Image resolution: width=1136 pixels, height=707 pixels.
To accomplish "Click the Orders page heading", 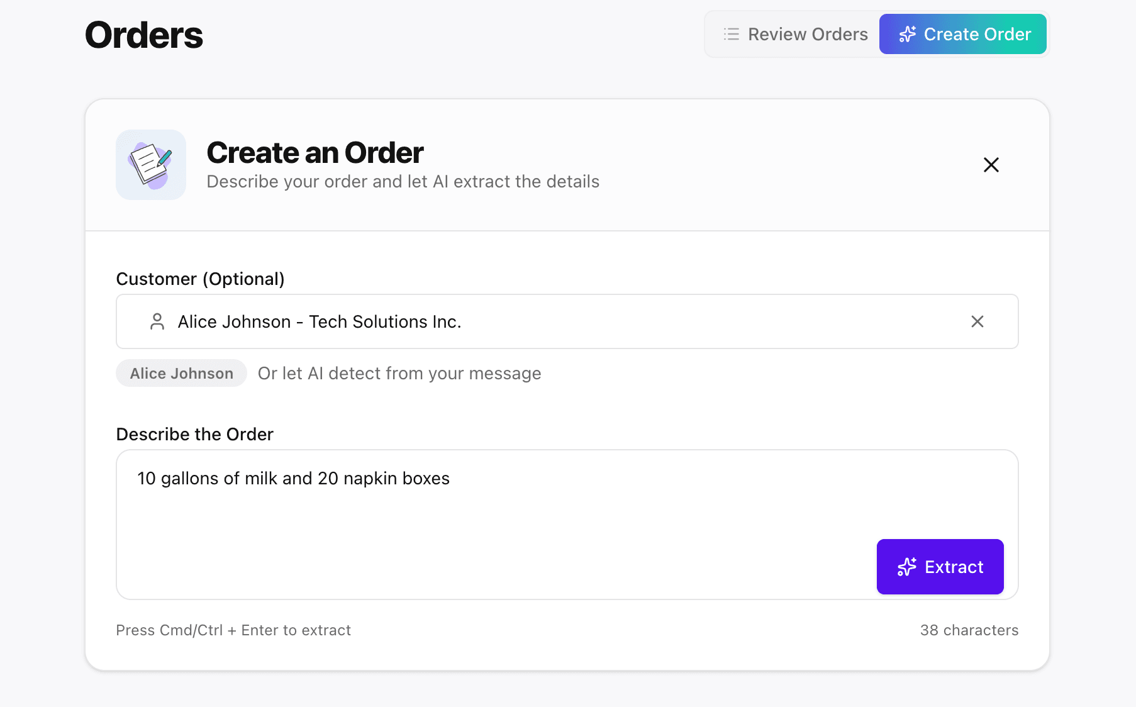I will pos(144,35).
